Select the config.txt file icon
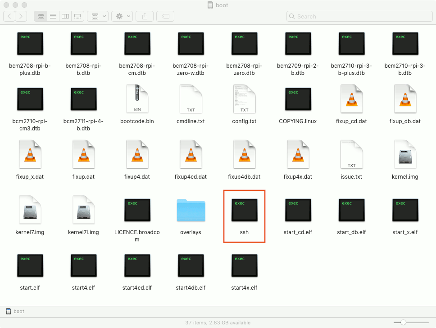This screenshot has width=436, height=328. click(244, 99)
